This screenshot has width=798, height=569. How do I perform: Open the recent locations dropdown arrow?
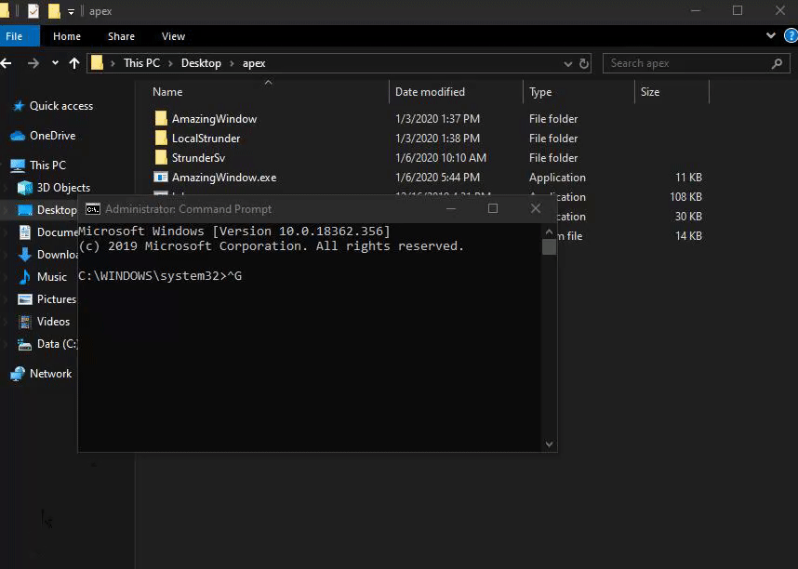(x=55, y=63)
